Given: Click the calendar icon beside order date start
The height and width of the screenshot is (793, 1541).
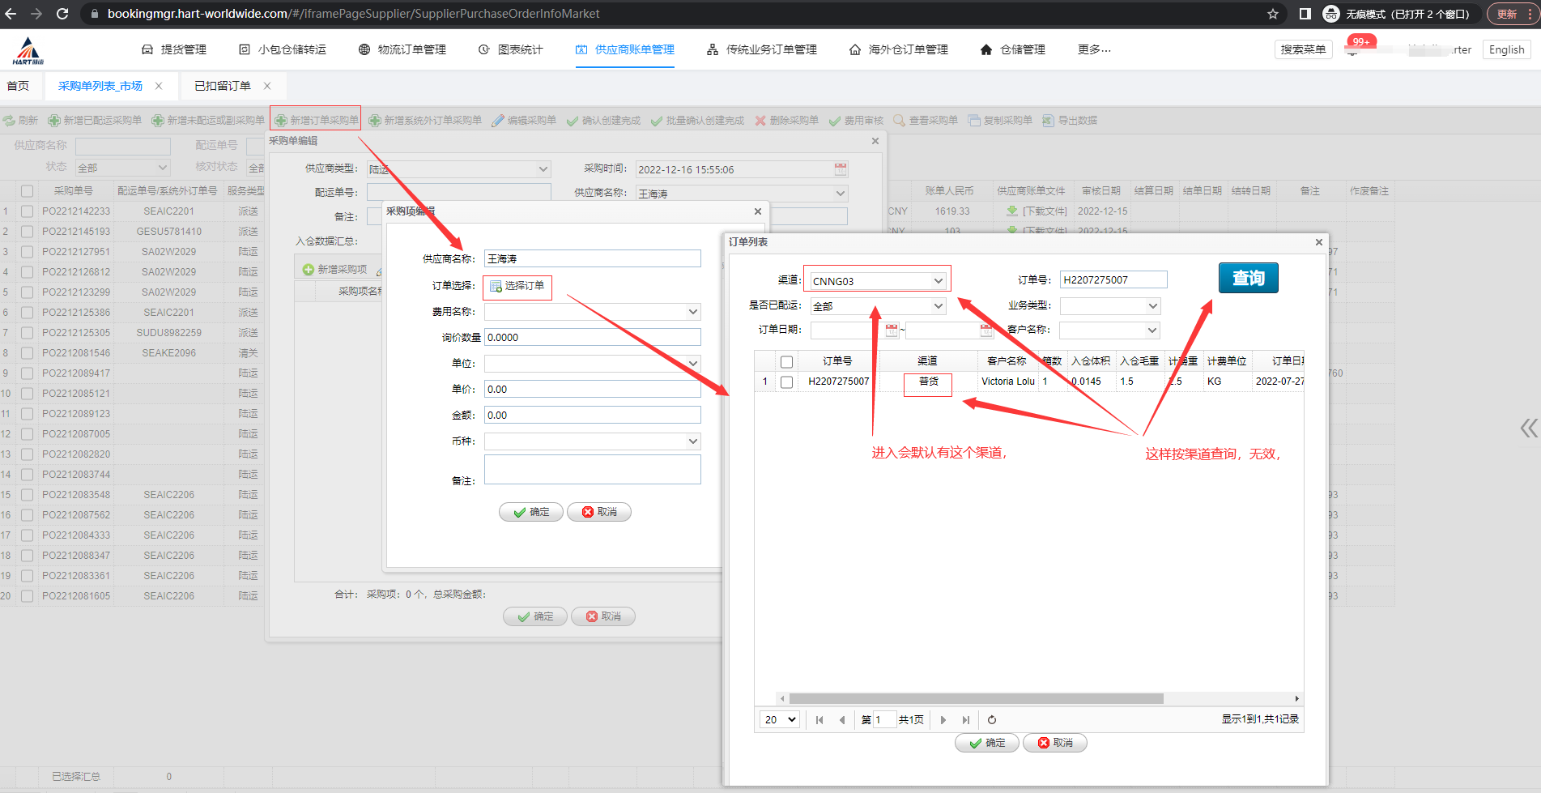Looking at the screenshot, I should pyautogui.click(x=892, y=330).
